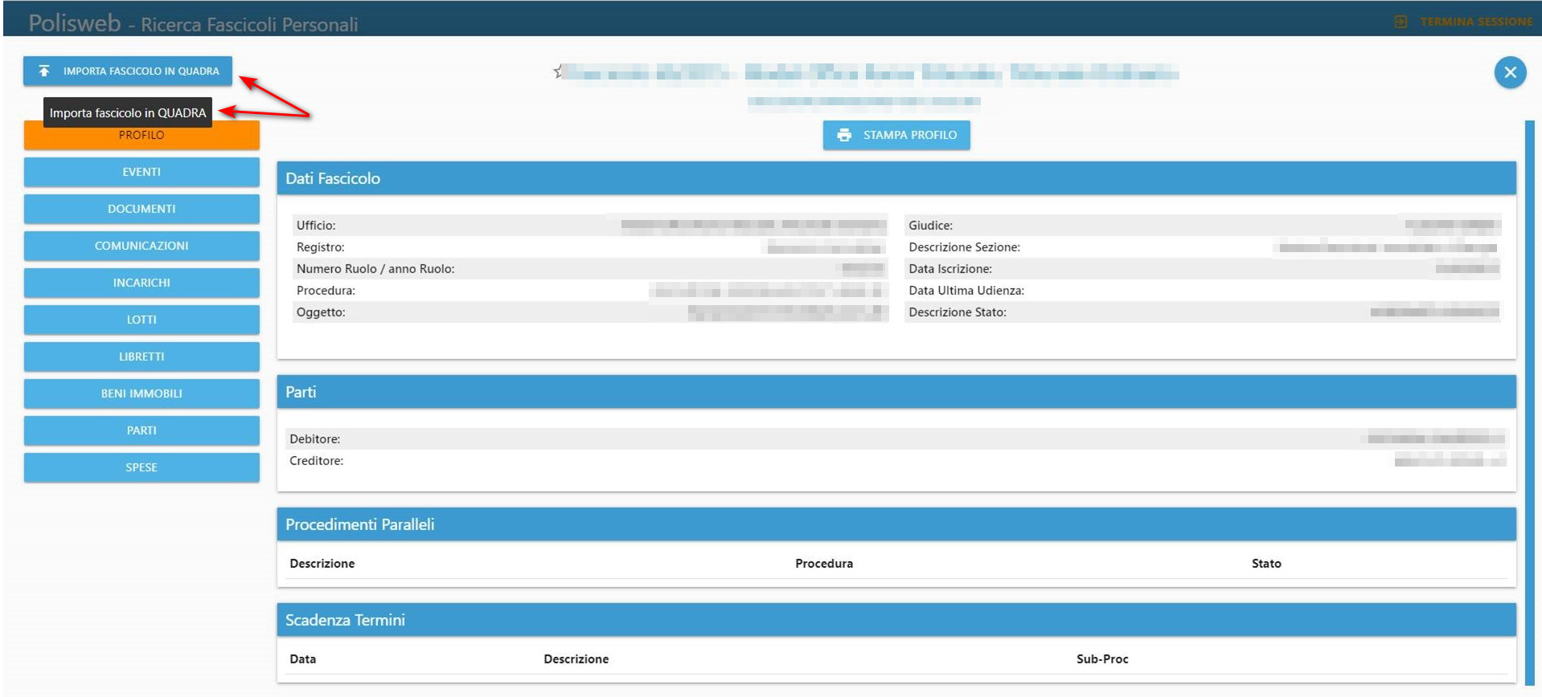Viewport: 1542px width, 697px height.
Task: Click the Sub-Proc column header in Scadenza Termini
Action: pyautogui.click(x=1101, y=659)
